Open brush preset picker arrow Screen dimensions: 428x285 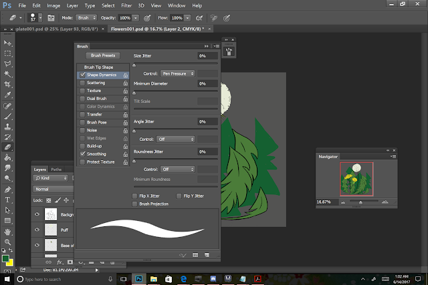click(40, 18)
